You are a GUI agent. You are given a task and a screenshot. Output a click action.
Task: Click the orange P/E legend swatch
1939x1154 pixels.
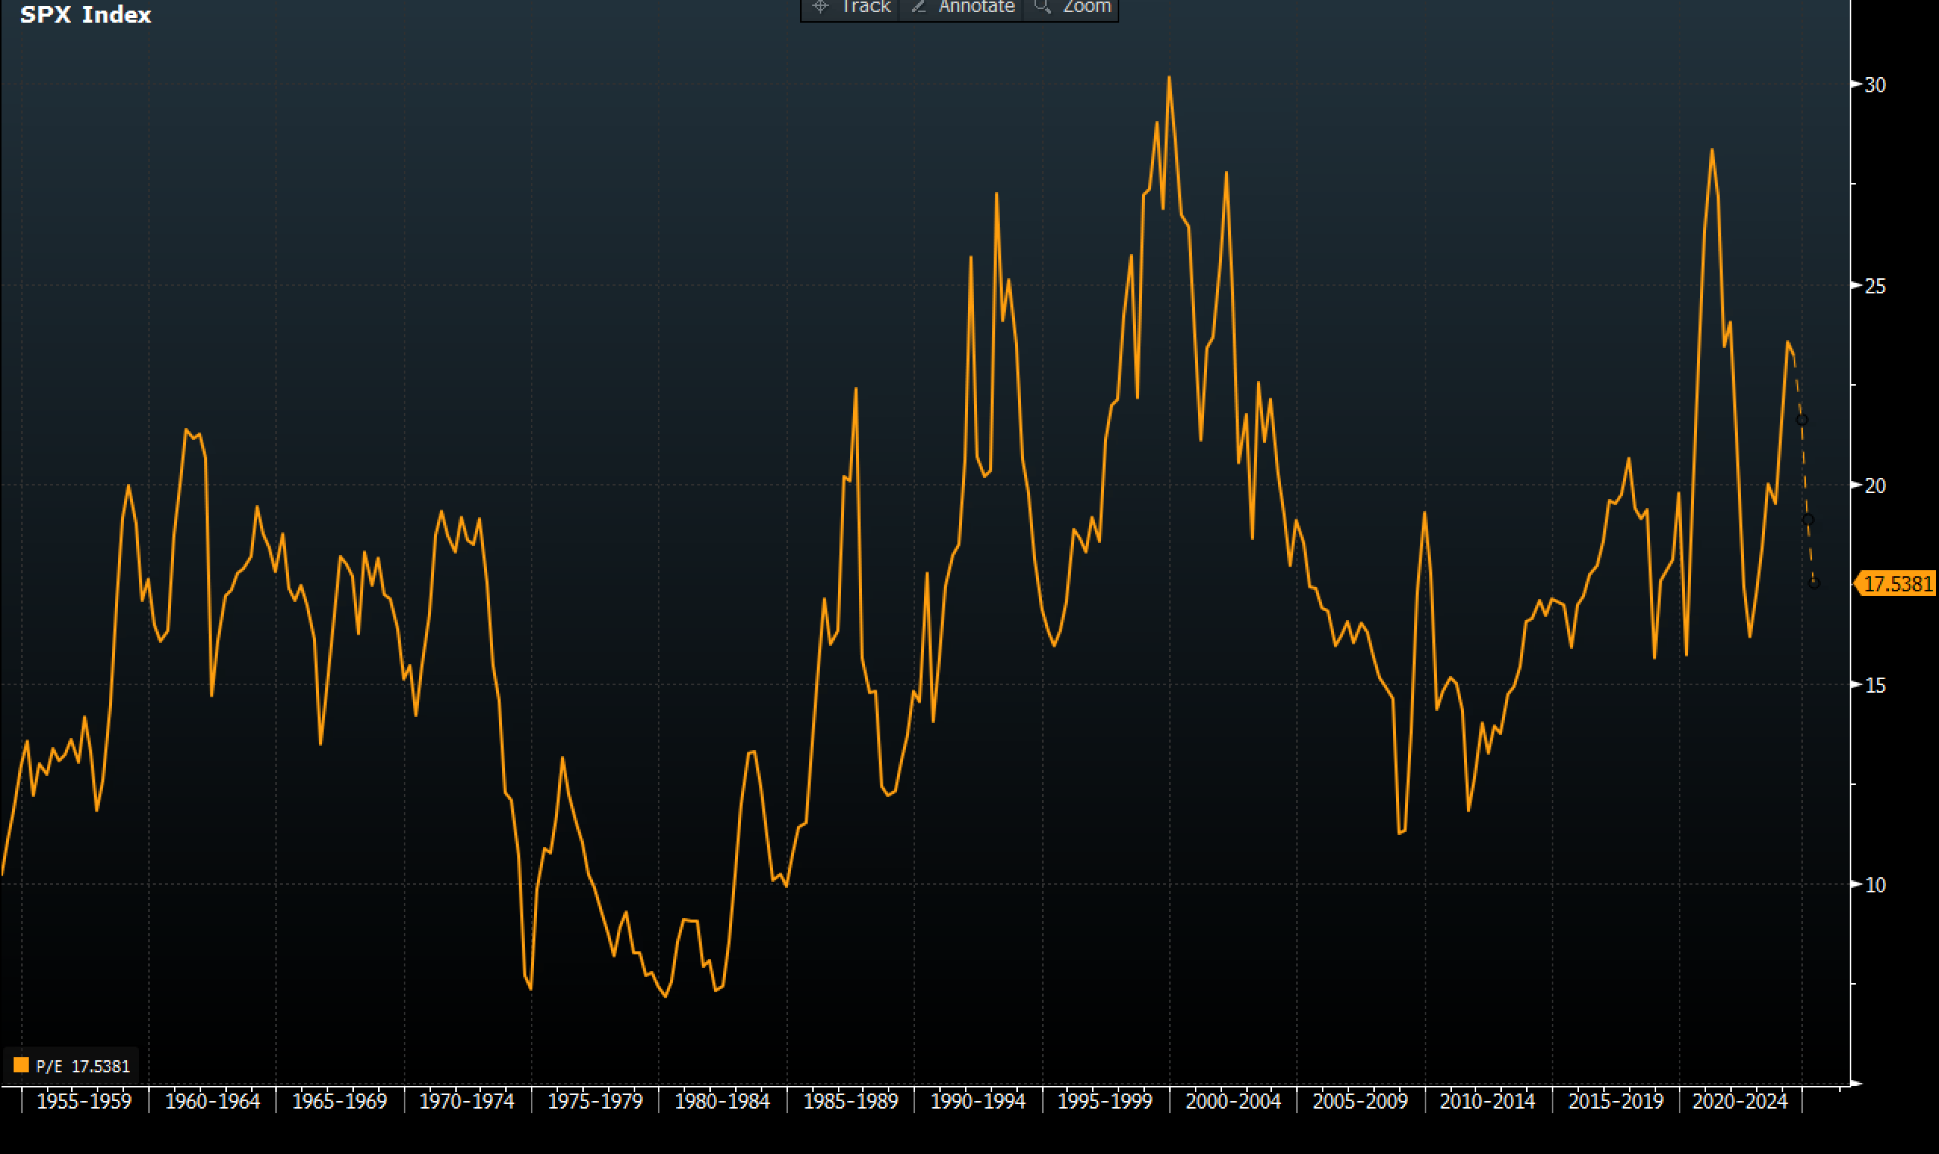[x=21, y=1065]
